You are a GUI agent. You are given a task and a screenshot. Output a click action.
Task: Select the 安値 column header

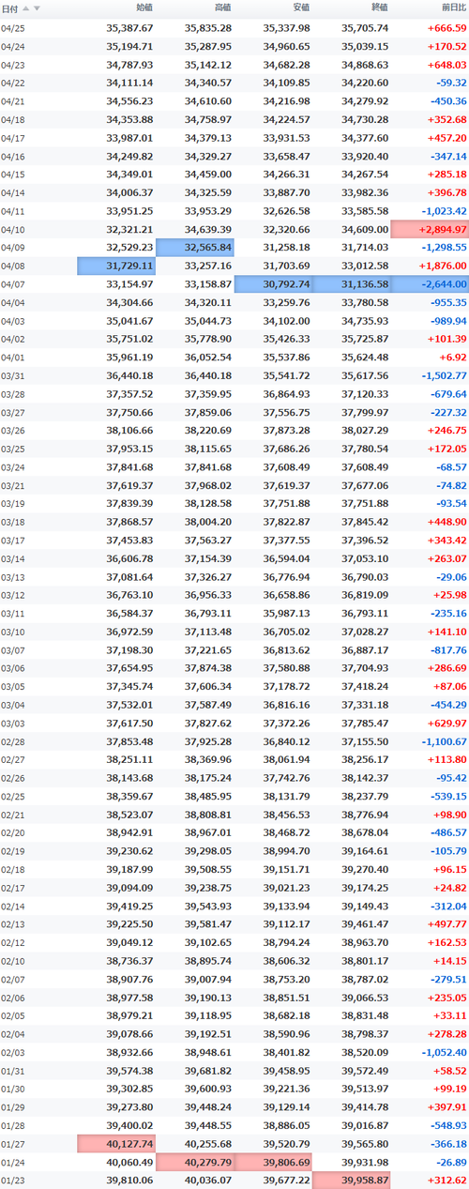tap(301, 8)
